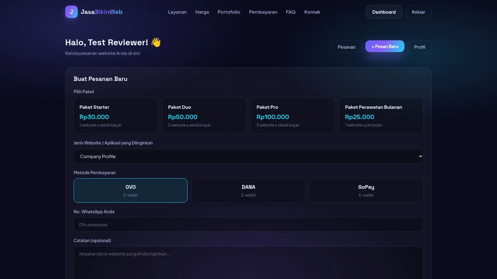Focus the No. WhatsApp input field
Screen dimensions: 497x279
(248, 224)
